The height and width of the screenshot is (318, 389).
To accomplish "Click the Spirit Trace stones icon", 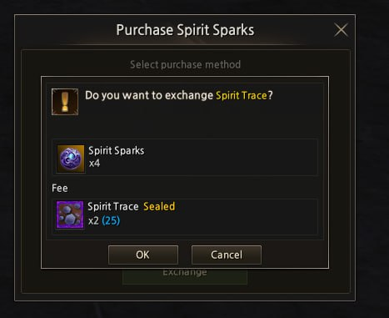I will [70, 215].
